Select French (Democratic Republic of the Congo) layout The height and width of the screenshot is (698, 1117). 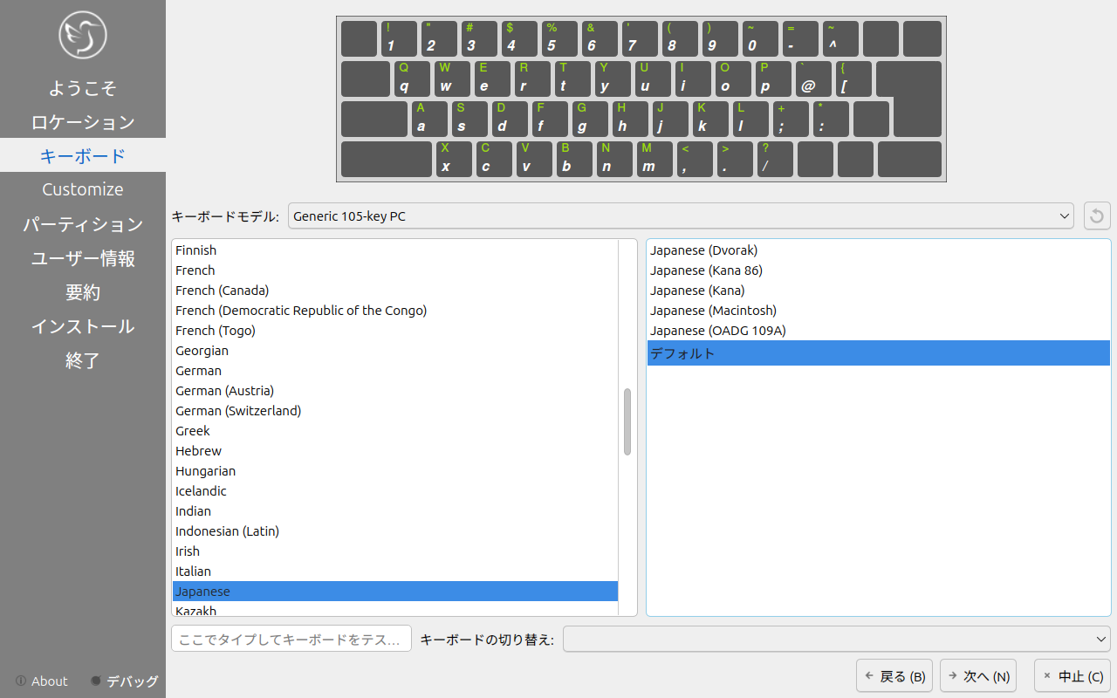[395, 311]
